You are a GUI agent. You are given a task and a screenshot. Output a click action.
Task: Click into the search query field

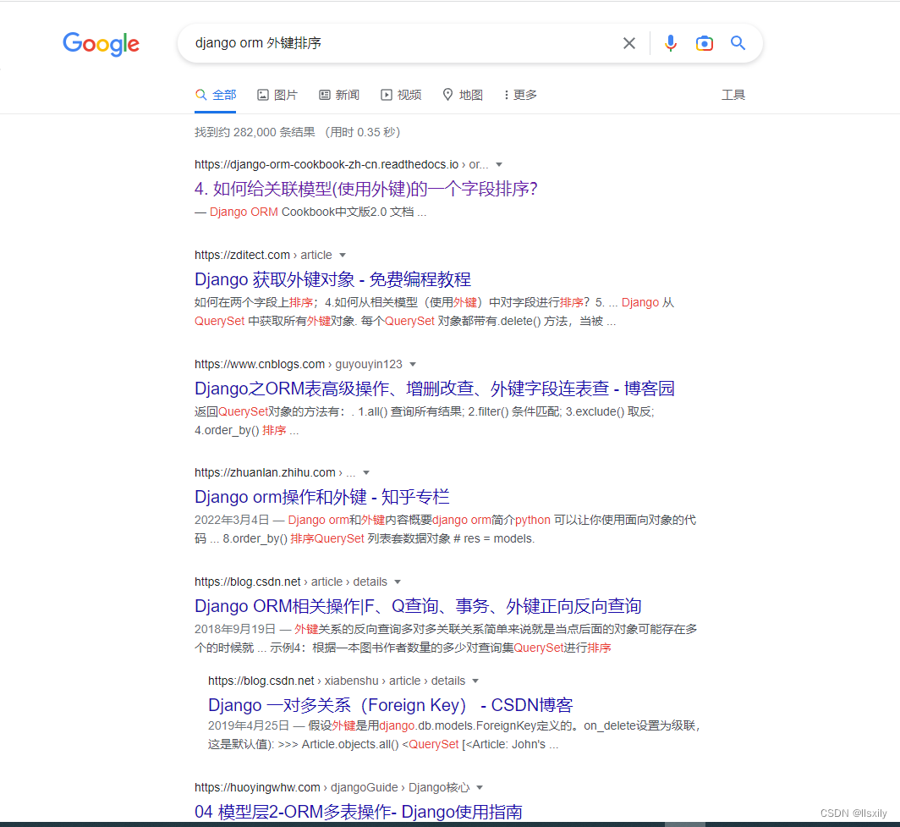tap(402, 43)
